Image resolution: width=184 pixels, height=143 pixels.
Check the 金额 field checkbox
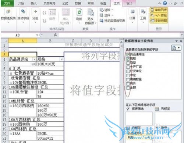[x=128, y=88]
